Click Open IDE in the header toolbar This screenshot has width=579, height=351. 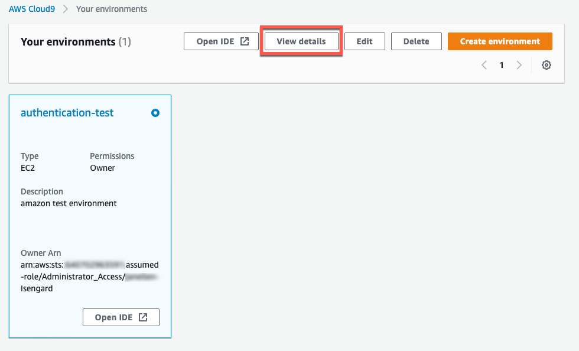point(221,41)
